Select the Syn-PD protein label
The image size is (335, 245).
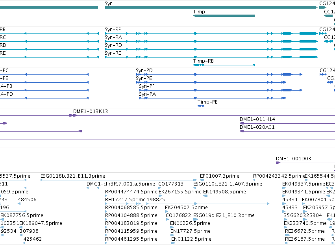[144, 71]
